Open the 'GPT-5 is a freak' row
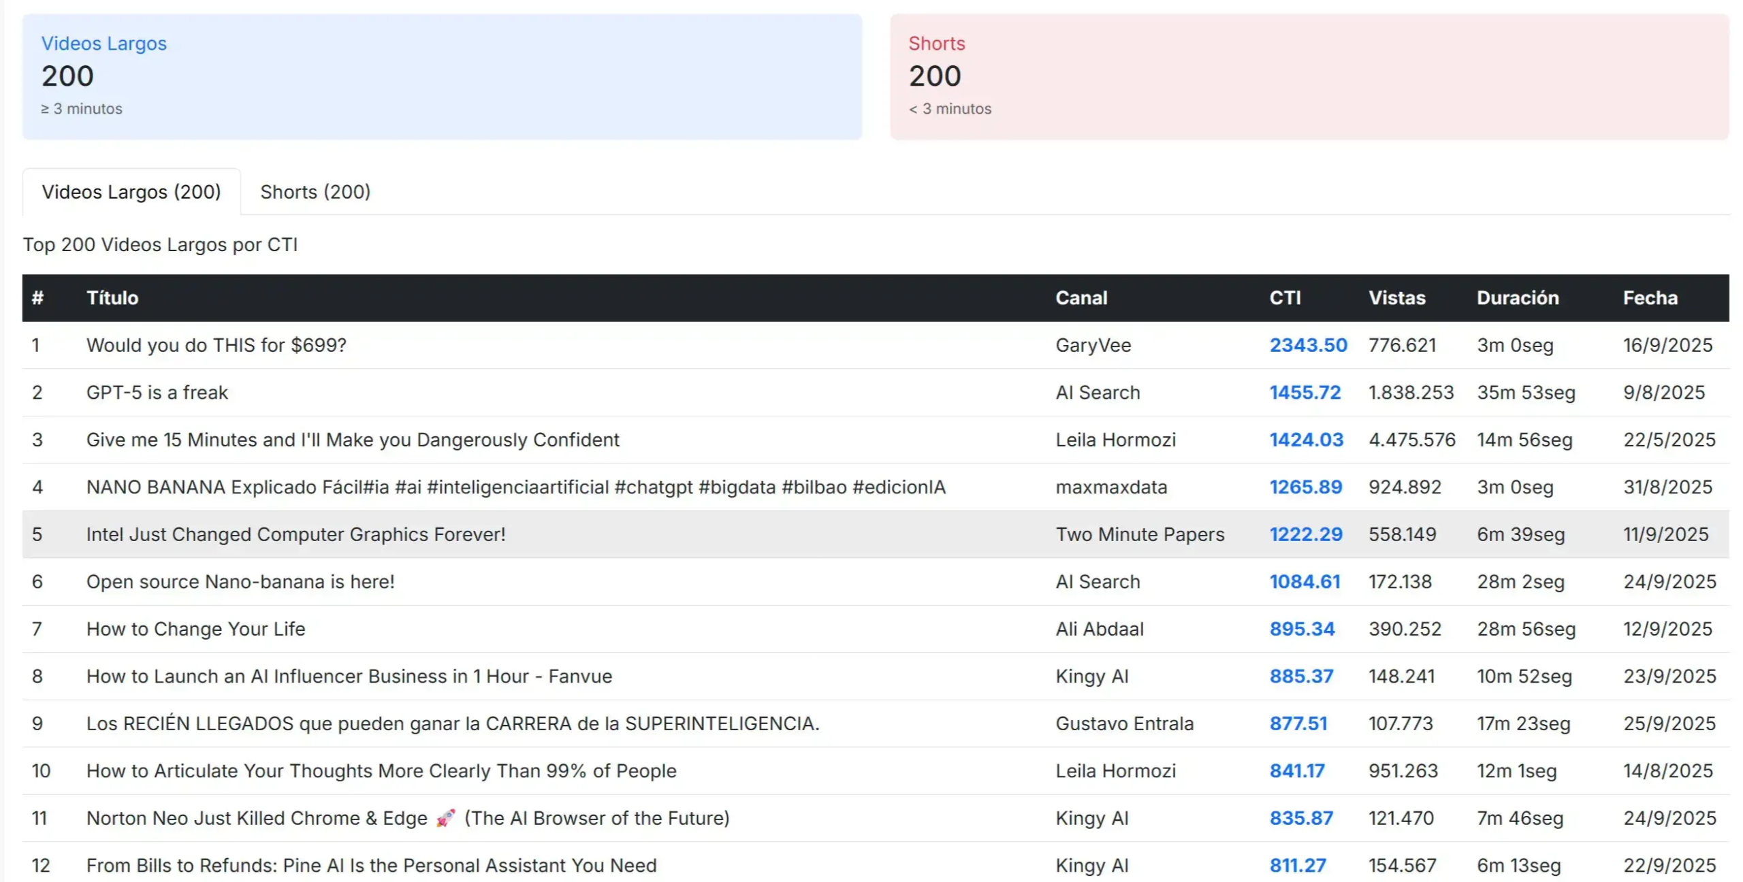The height and width of the screenshot is (882, 1743). tap(157, 393)
